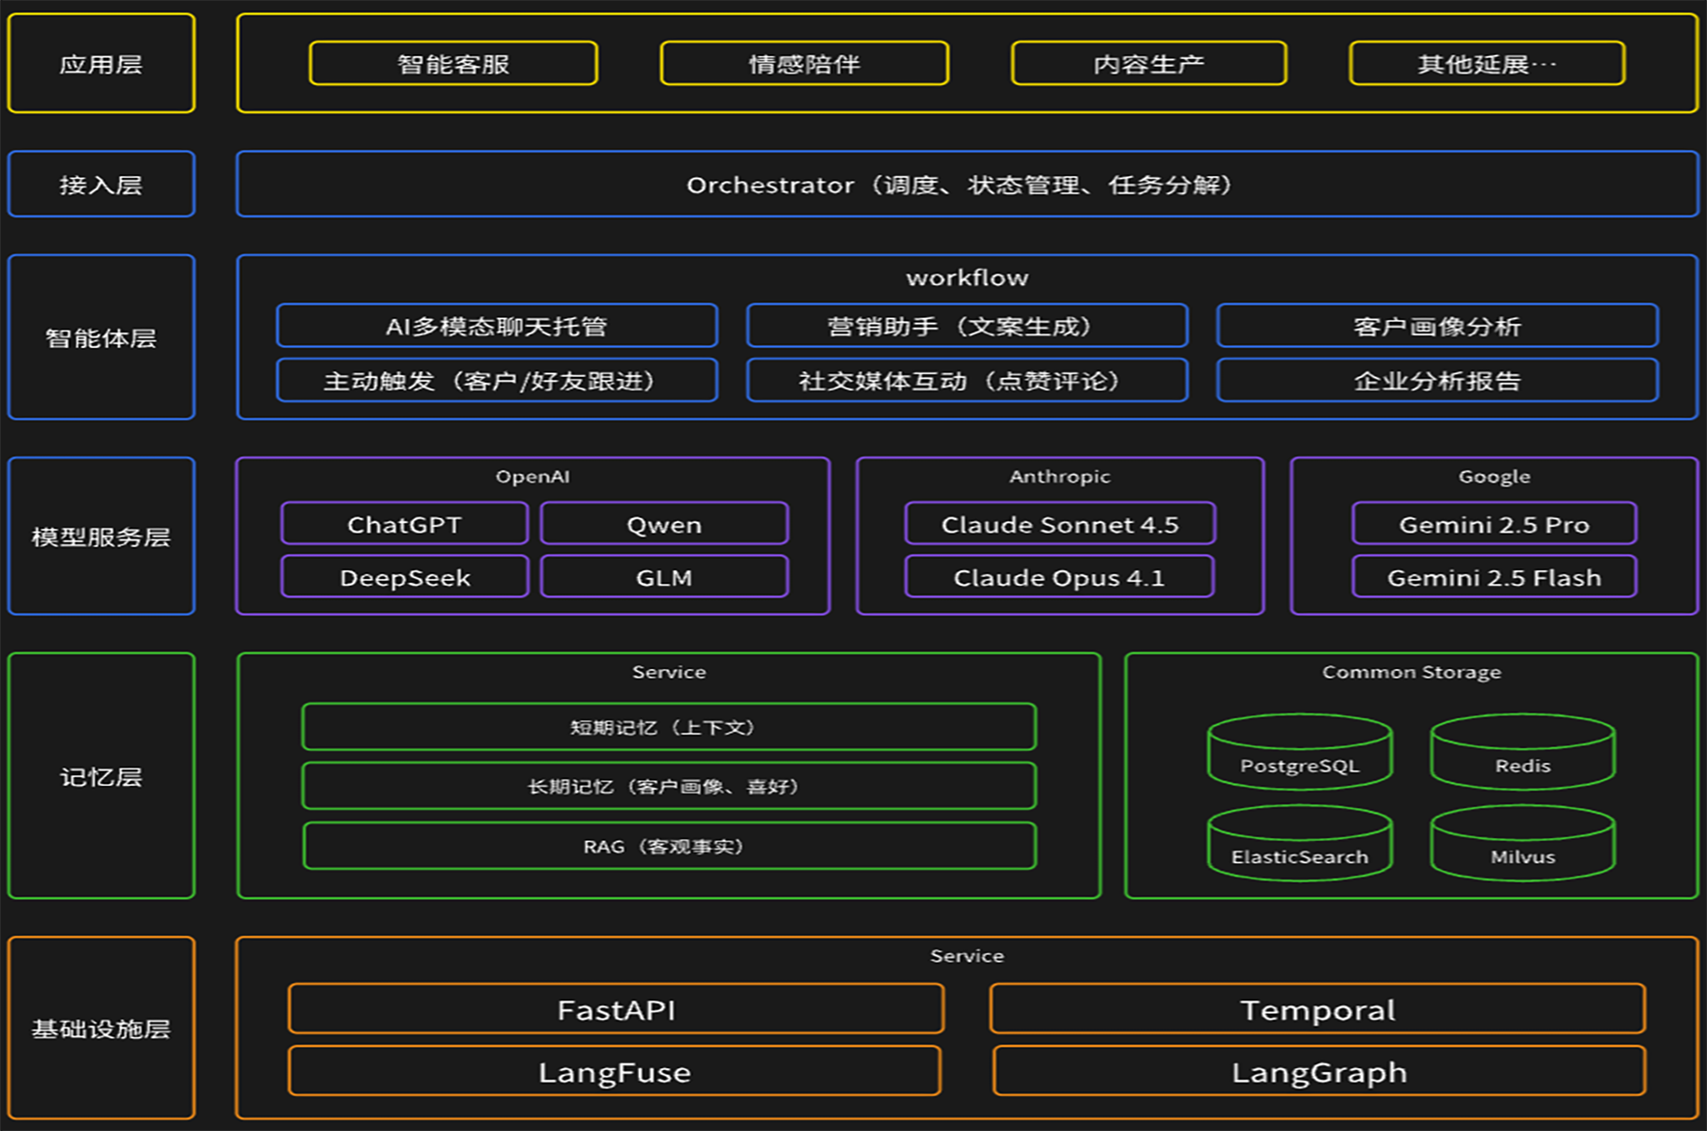Image resolution: width=1707 pixels, height=1131 pixels.
Task: Click the RAG（客观事实）memory bar
Action: 669,845
